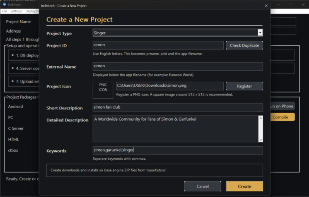
Task: Open the File menu in indivitech window
Action: point(5,11)
